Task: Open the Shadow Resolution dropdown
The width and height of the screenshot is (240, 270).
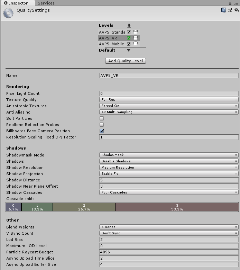Action: coord(169,167)
